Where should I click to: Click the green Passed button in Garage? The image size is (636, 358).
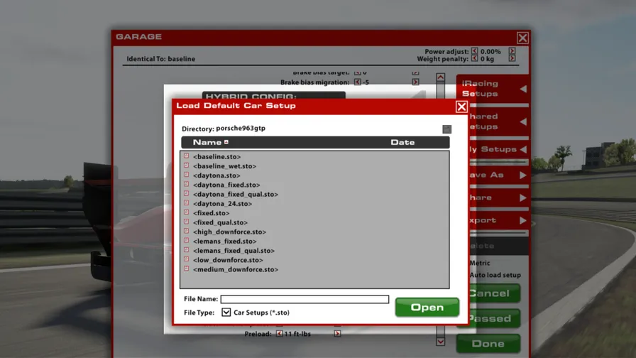coord(495,318)
